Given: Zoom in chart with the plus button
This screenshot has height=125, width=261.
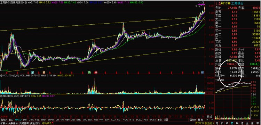Looking at the screenshot, I should [207, 119].
